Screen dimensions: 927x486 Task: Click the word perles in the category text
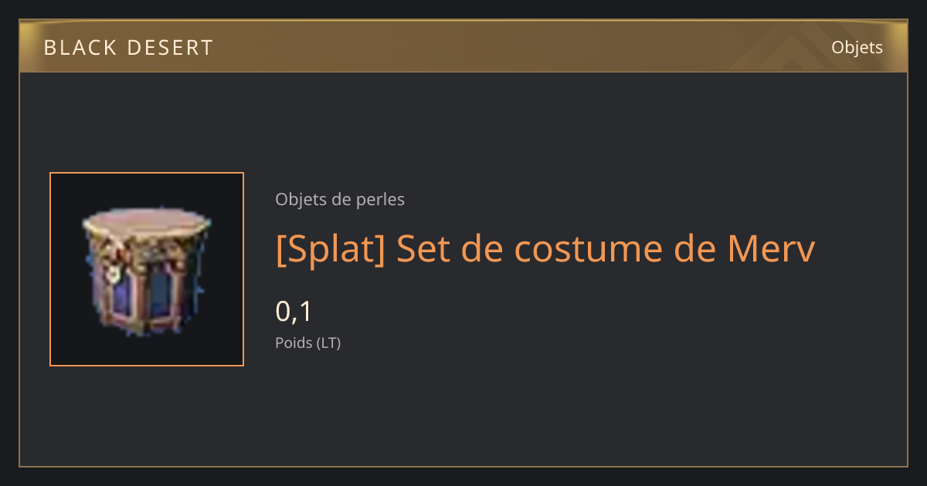(x=380, y=200)
